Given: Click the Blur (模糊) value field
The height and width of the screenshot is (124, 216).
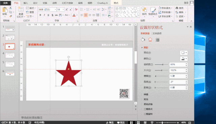Looking at the screenshot, I should point(177,76).
